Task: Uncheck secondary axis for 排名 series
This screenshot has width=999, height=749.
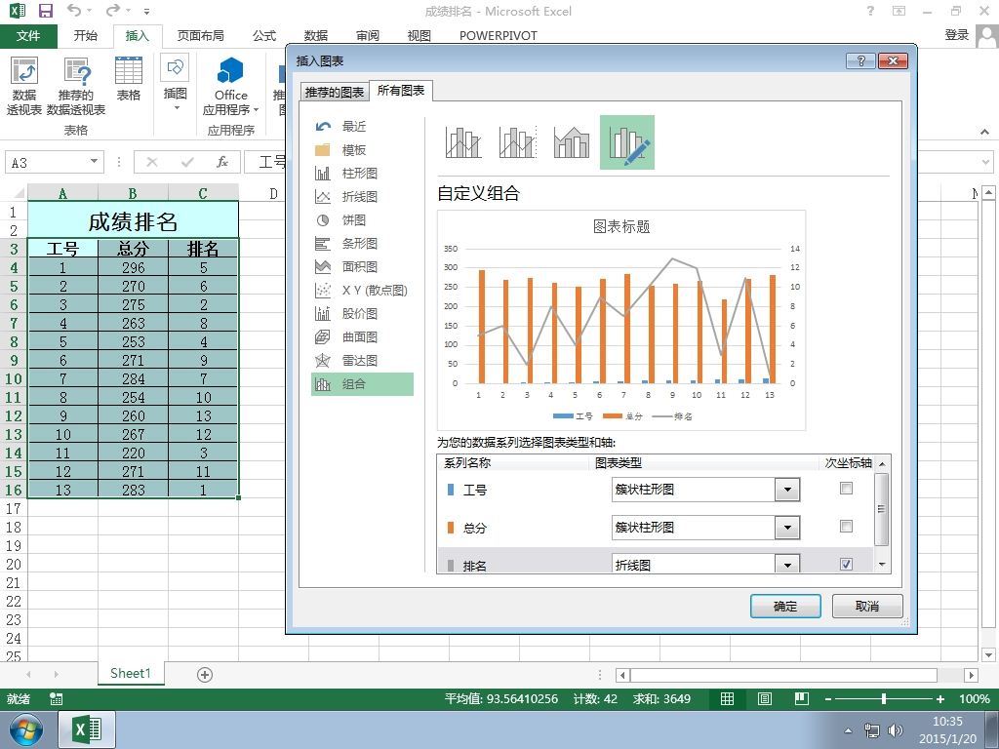Action: click(x=846, y=565)
